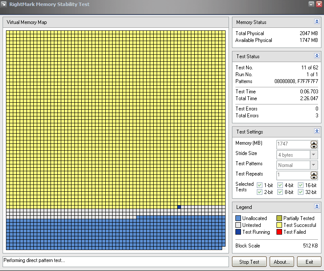
Task: Minimize the RightMark window
Action: [x=311, y=4]
